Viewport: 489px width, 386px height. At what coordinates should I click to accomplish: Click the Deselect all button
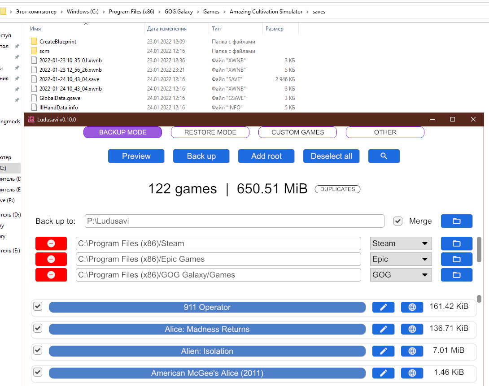click(x=331, y=156)
